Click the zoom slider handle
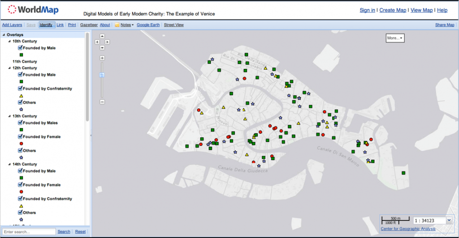This screenshot has height=238, width=459. click(102, 75)
